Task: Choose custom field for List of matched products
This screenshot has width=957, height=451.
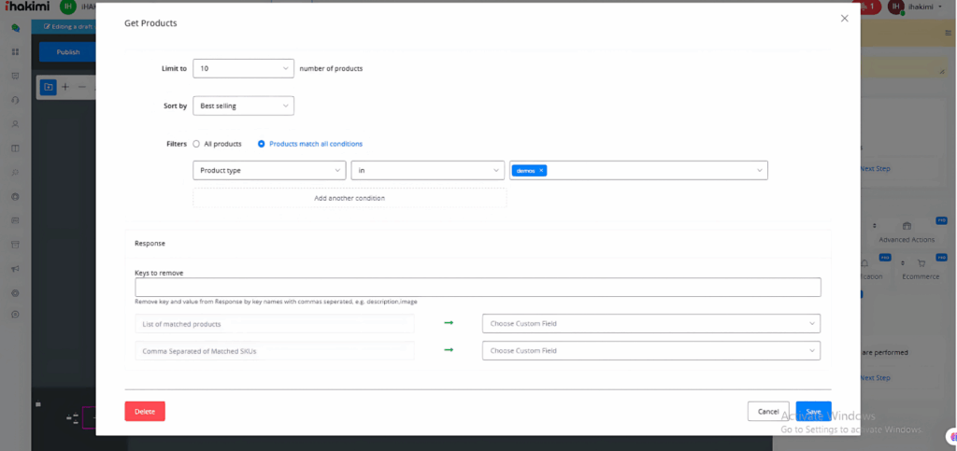Action: click(x=650, y=324)
